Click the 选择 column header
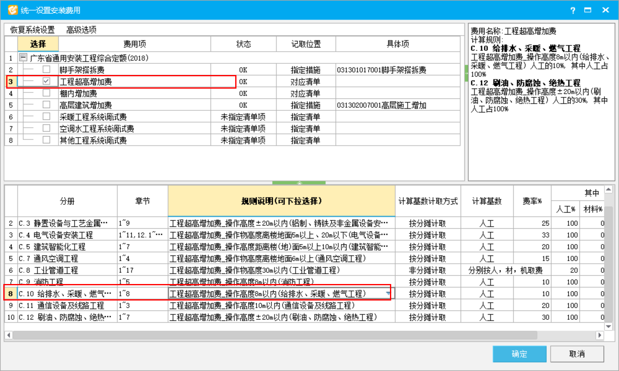Screen dimensions: 619x371 point(38,44)
